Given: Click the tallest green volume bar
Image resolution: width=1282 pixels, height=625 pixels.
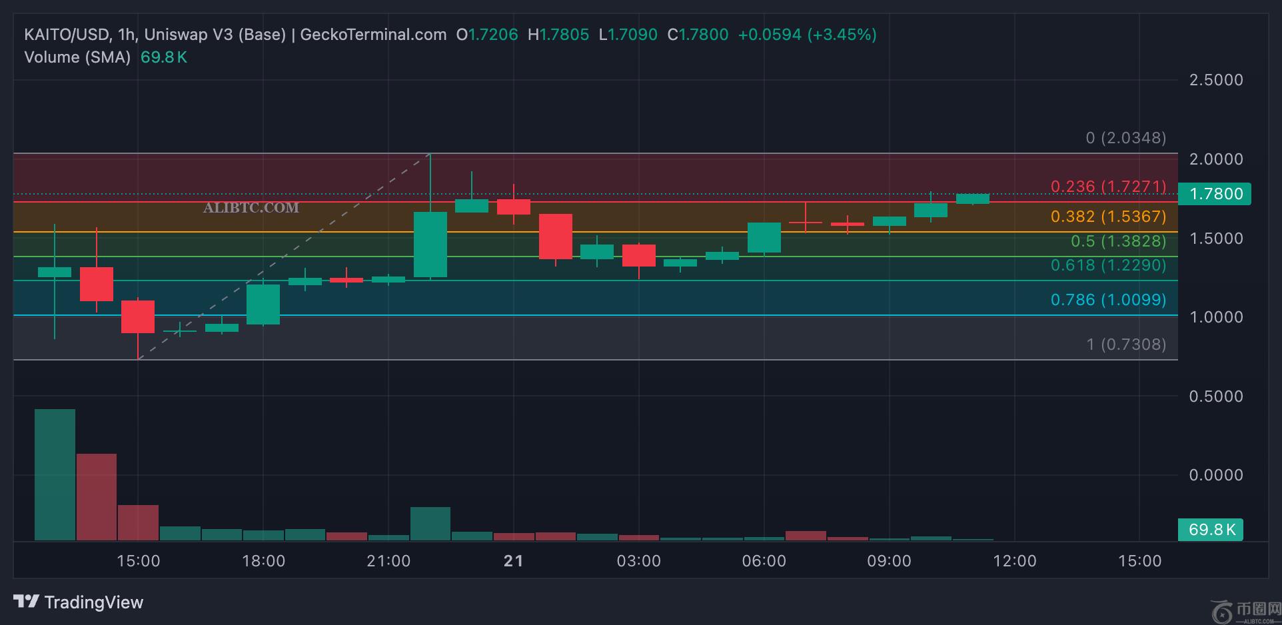Looking at the screenshot, I should click(55, 474).
